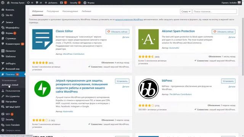Screen dimensions: 244x137
Task: Collapse the sidebar menu
Action: (13, 130)
